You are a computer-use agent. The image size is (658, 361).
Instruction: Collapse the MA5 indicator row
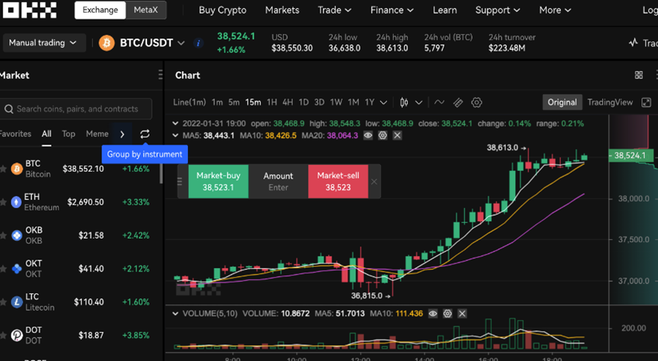point(175,136)
